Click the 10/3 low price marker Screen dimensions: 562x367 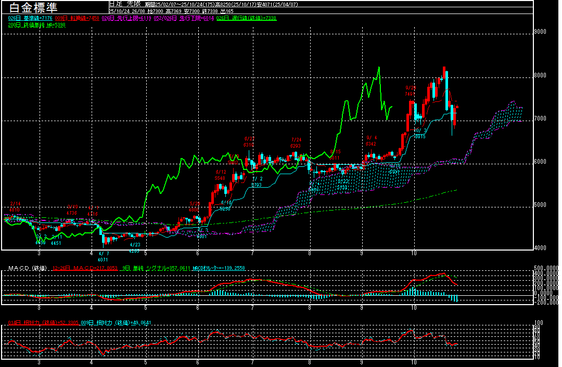click(x=419, y=133)
